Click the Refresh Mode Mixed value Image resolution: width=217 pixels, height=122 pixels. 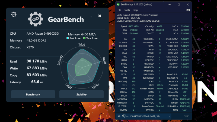(160, 89)
